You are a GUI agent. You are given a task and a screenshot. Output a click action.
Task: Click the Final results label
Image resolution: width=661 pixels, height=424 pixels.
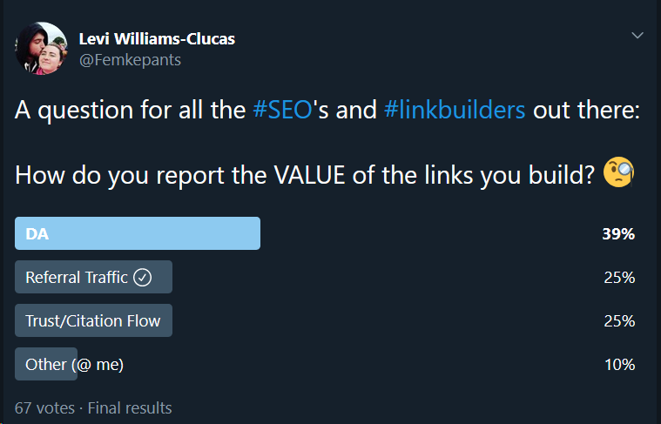click(x=130, y=408)
